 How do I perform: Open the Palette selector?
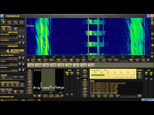tap(51, 60)
